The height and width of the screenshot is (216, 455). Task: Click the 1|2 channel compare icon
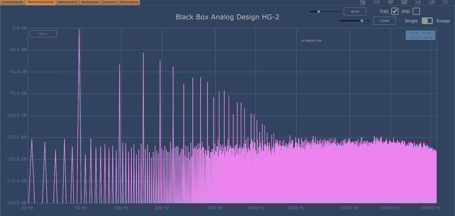point(418,2)
